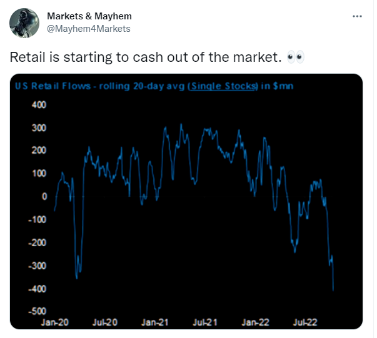This screenshot has height=338, width=377.
Task: Click the Jul-20 x-axis label
Action: tap(105, 322)
